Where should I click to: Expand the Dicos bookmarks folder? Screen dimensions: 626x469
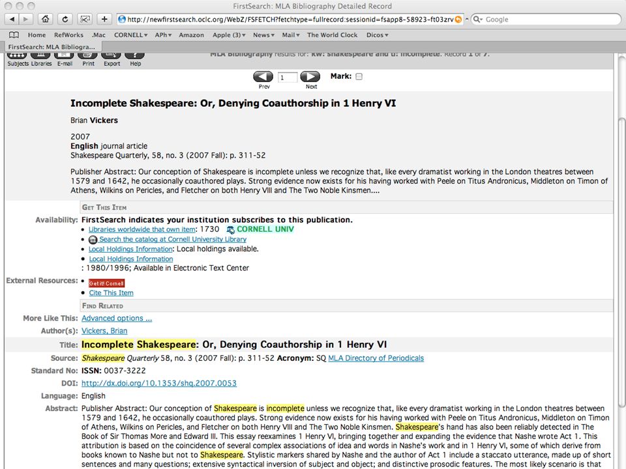coord(378,35)
